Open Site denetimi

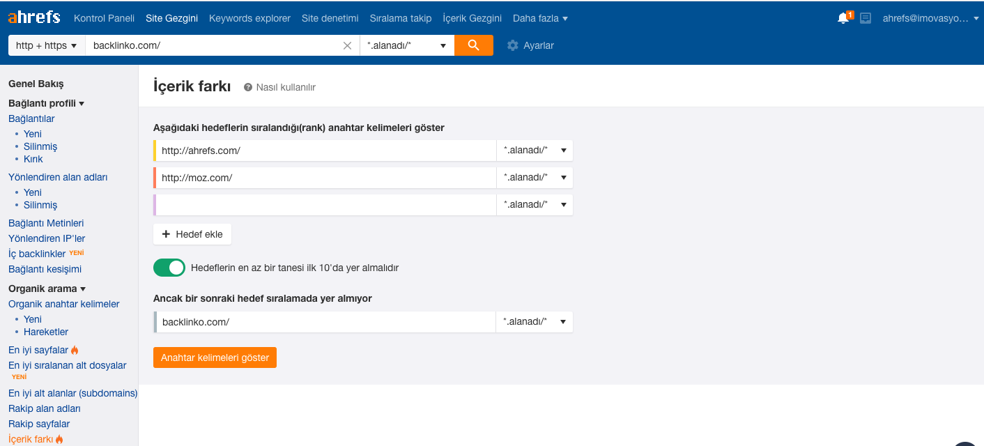(x=330, y=18)
